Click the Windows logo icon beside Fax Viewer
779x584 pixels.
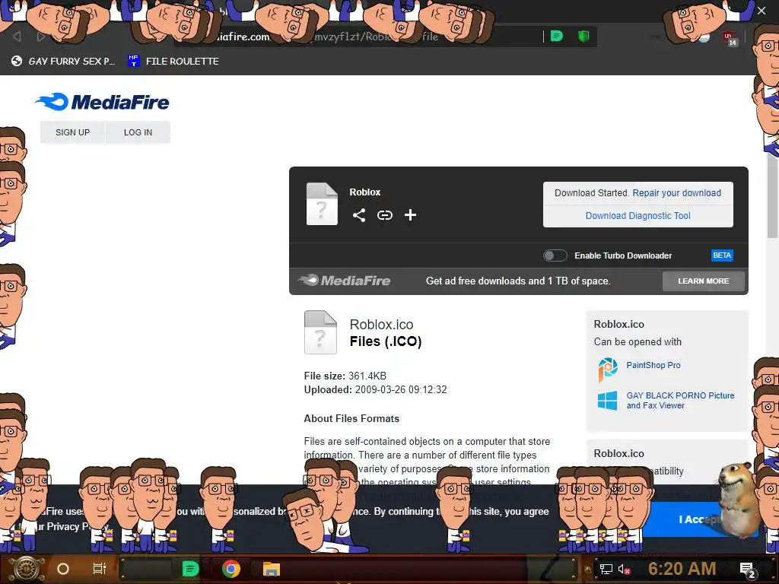tap(607, 400)
